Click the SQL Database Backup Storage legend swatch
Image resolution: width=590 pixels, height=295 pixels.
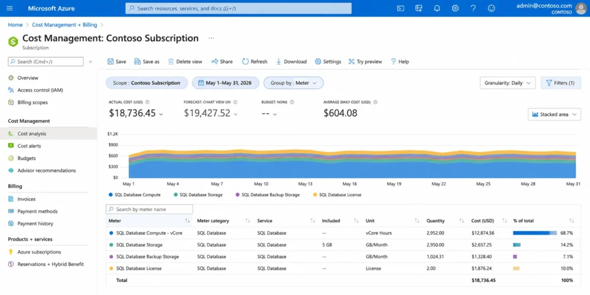pos(237,195)
